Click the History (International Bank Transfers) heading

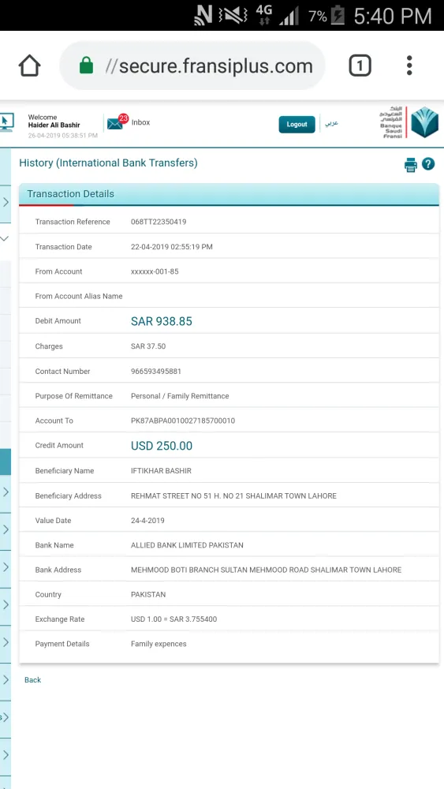pyautogui.click(x=108, y=163)
